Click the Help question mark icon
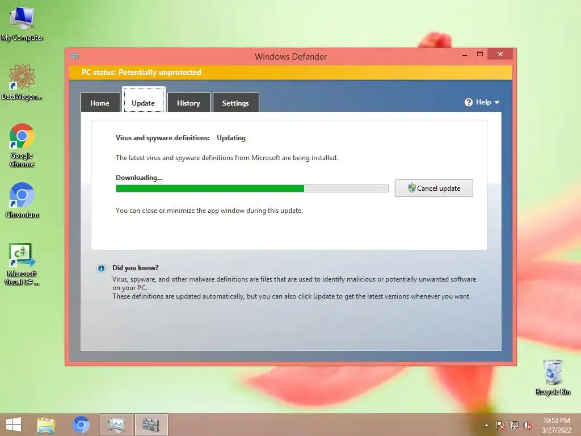Screen dimensions: 581x436 pyautogui.click(x=468, y=102)
